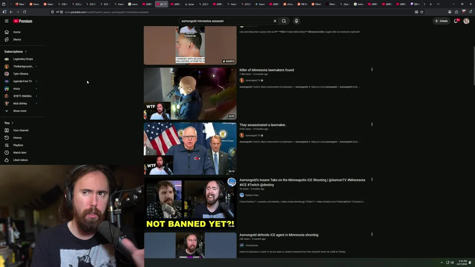The width and height of the screenshot is (475, 267).
Task: Open title 'They assassinated a lawmaker..'
Action: (x=263, y=125)
